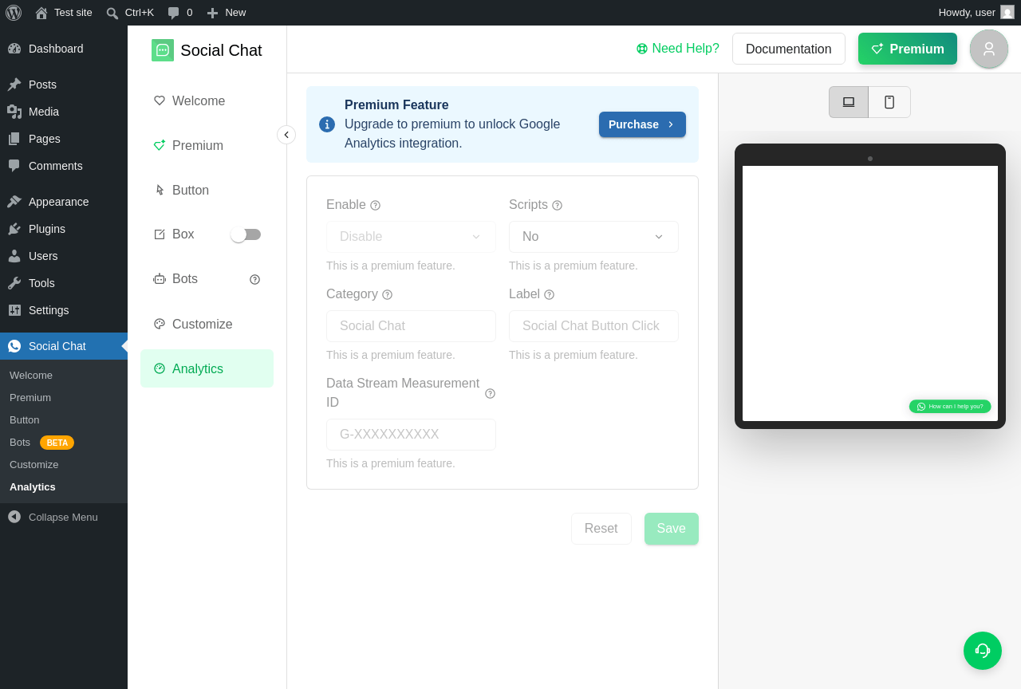Open the Enable dropdown showing Disable

pyautogui.click(x=411, y=237)
